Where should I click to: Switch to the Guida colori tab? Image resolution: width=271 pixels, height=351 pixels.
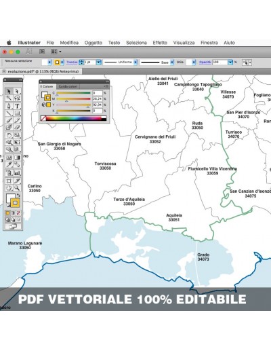[68, 86]
